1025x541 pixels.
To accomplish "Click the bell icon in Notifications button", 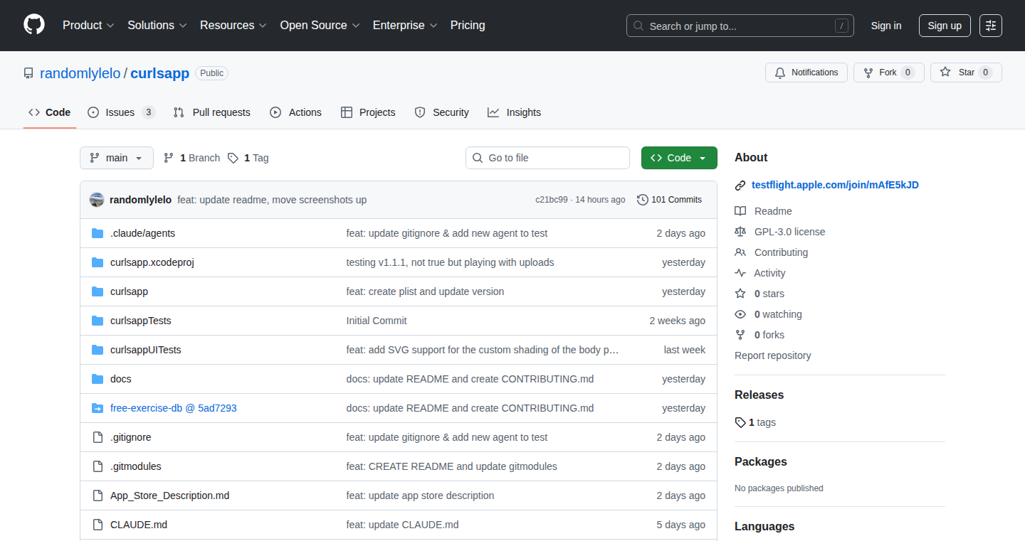I will (780, 73).
